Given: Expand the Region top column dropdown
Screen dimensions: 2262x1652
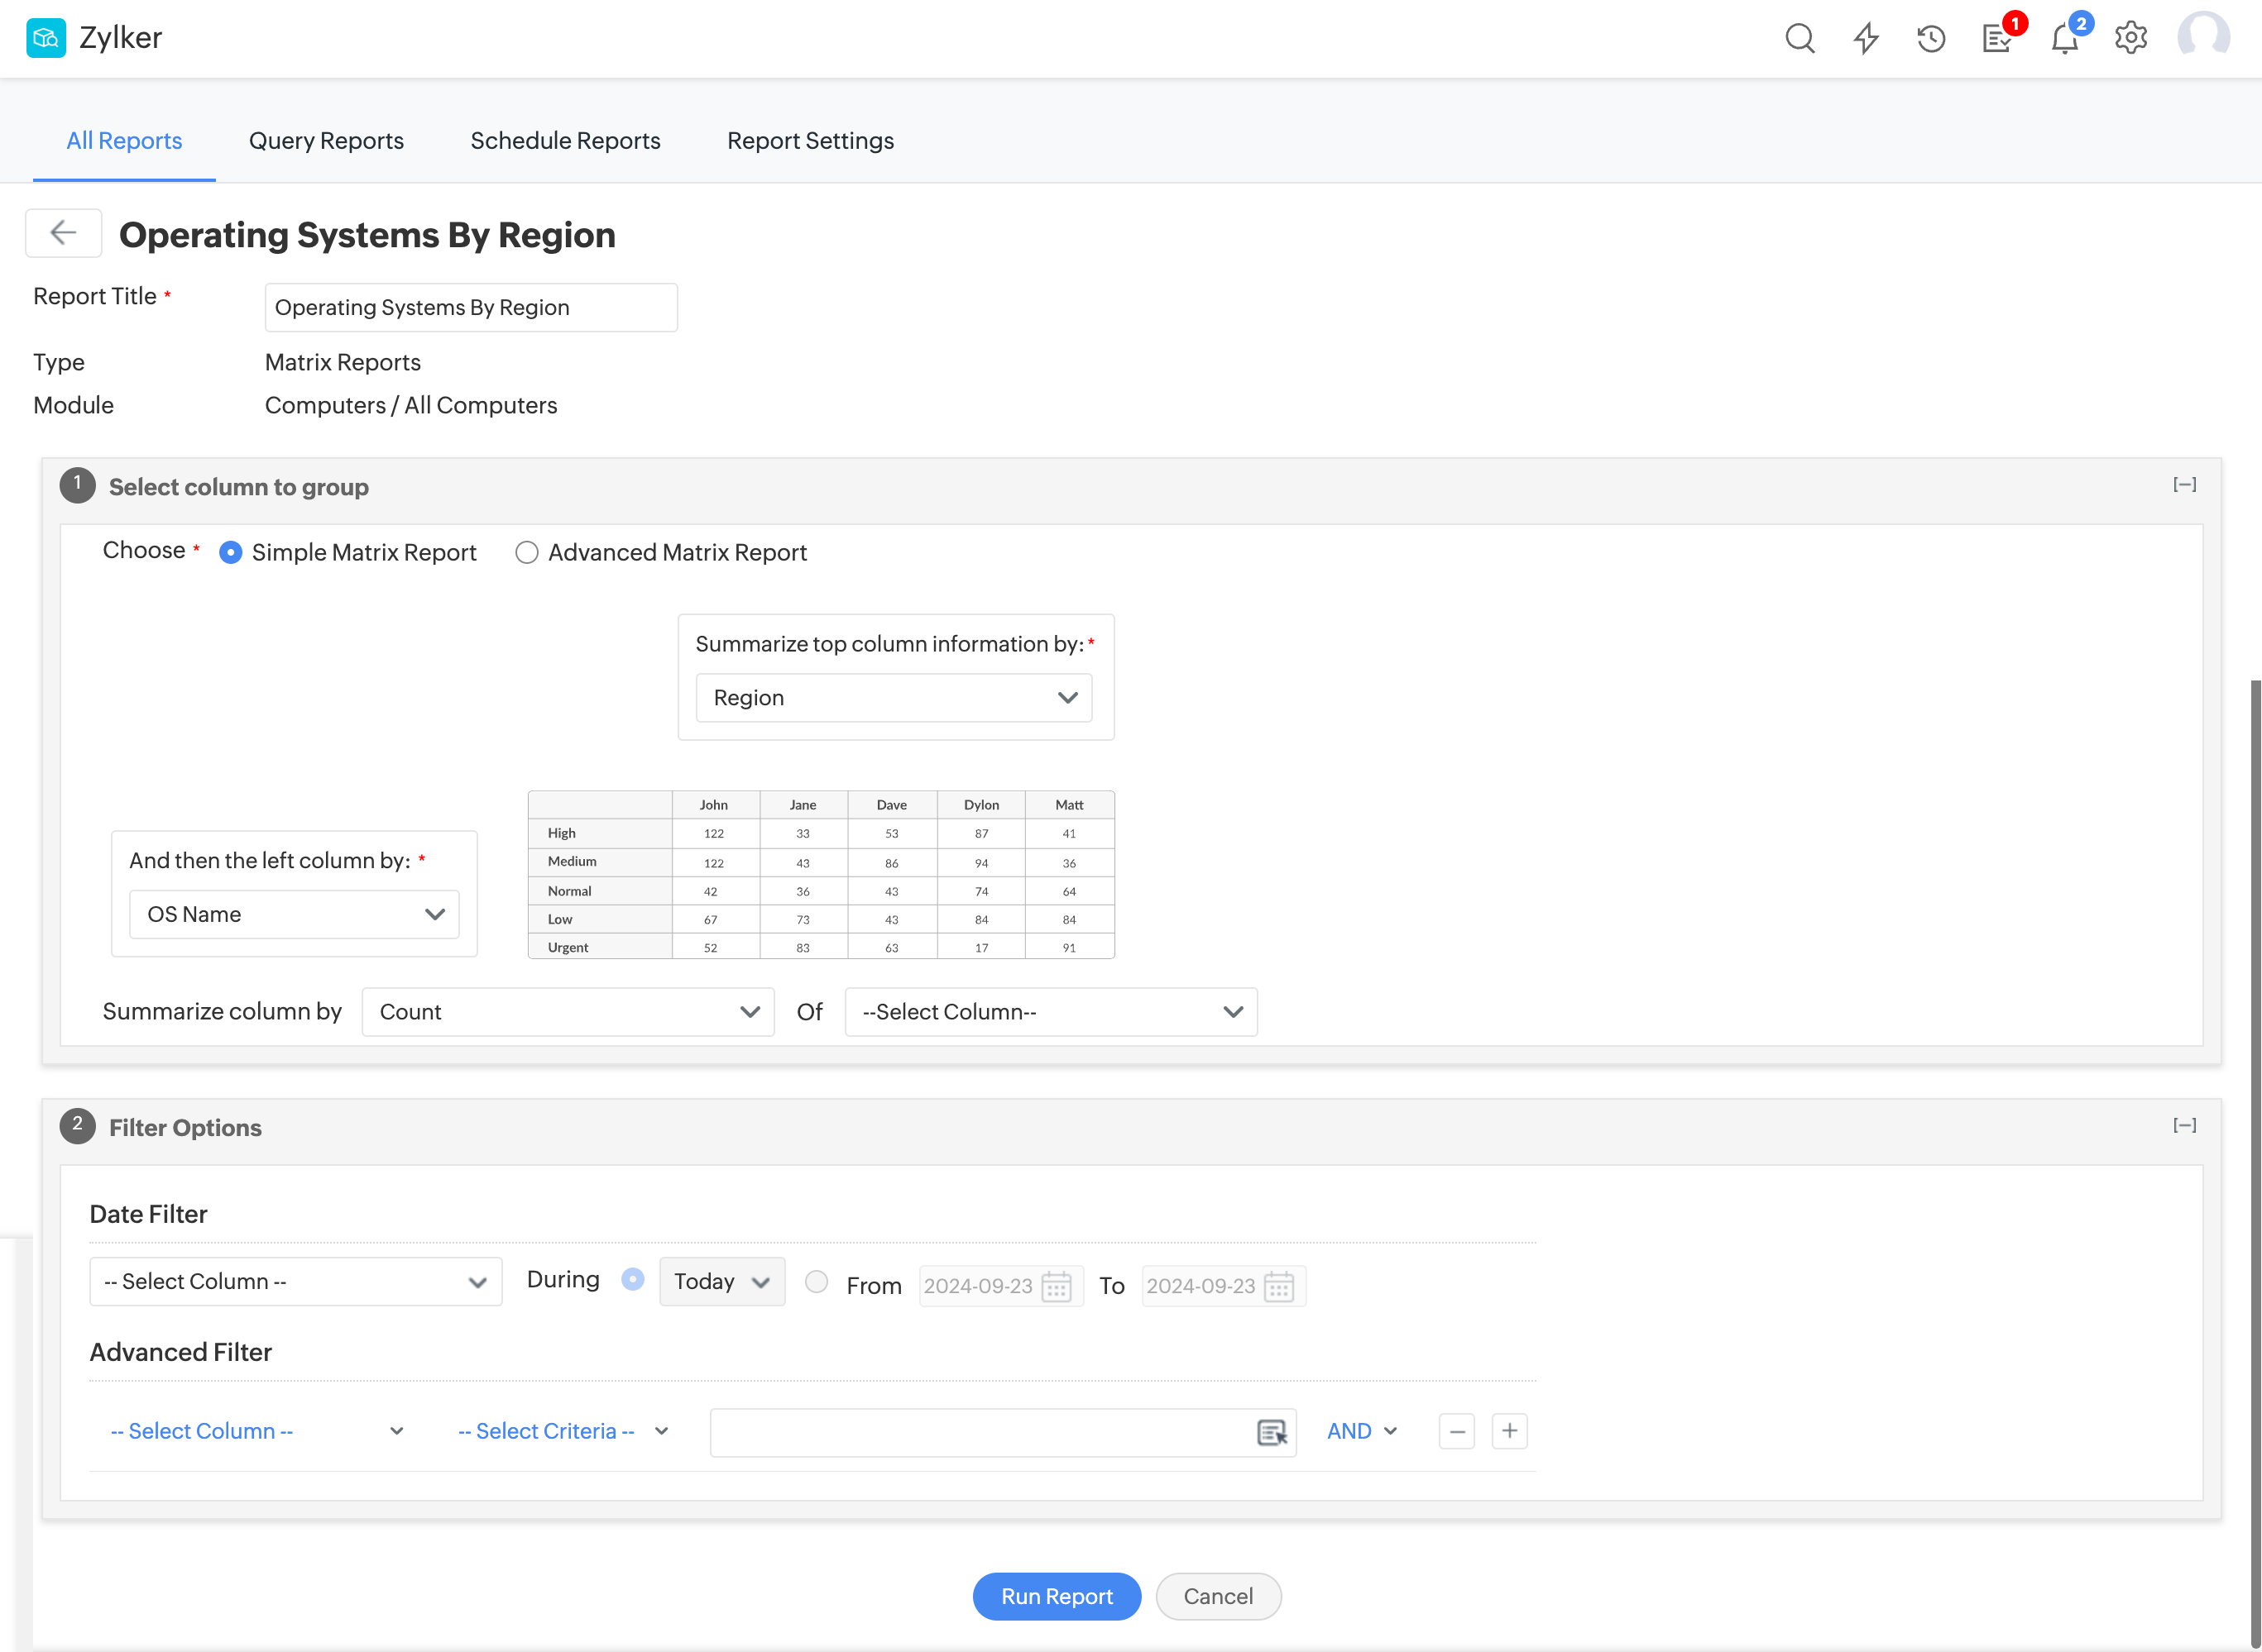Looking at the screenshot, I should pyautogui.click(x=894, y=698).
